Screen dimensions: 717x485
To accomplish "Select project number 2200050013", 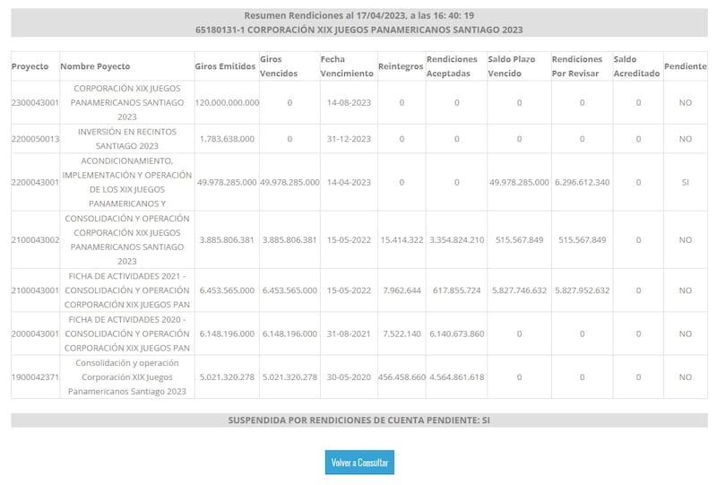I will [x=35, y=139].
